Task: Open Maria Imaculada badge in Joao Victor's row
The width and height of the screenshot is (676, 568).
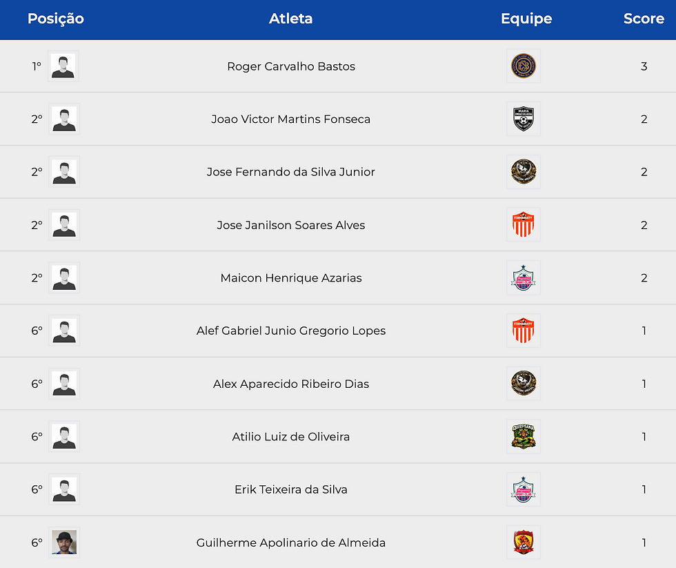Action: 524,119
